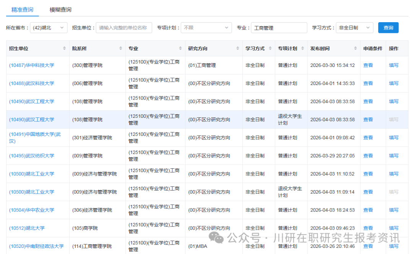Sort the 研究方向 column
This screenshot has width=413, height=254.
(x=237, y=48)
